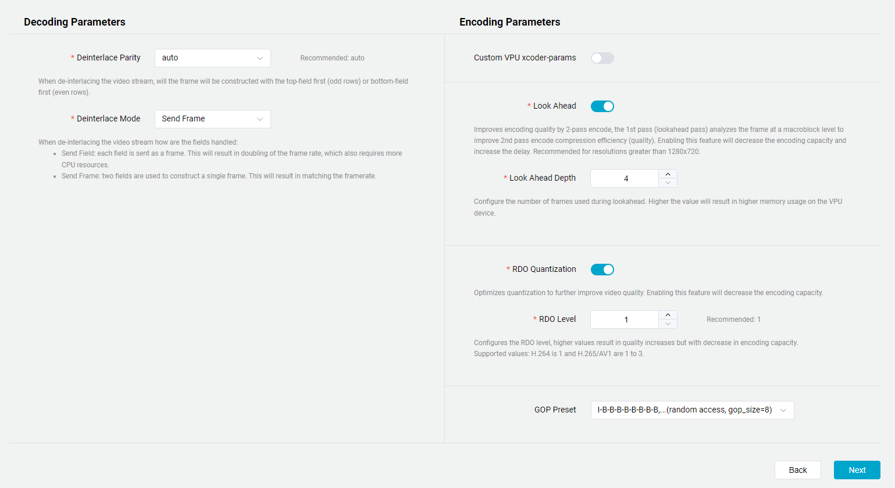Click inside the RDO Level input field

(x=625, y=319)
